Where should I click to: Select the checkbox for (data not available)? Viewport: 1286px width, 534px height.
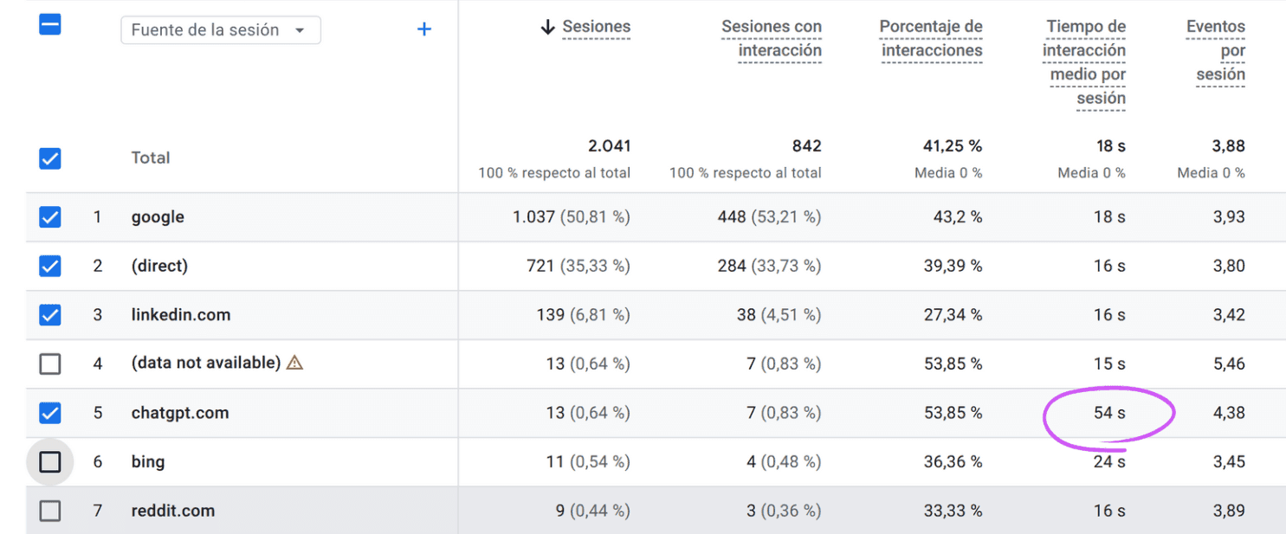point(49,364)
